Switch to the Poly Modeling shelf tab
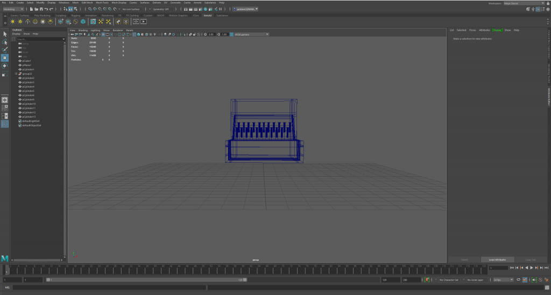Screen dimensions: 551x295 pos(43,15)
